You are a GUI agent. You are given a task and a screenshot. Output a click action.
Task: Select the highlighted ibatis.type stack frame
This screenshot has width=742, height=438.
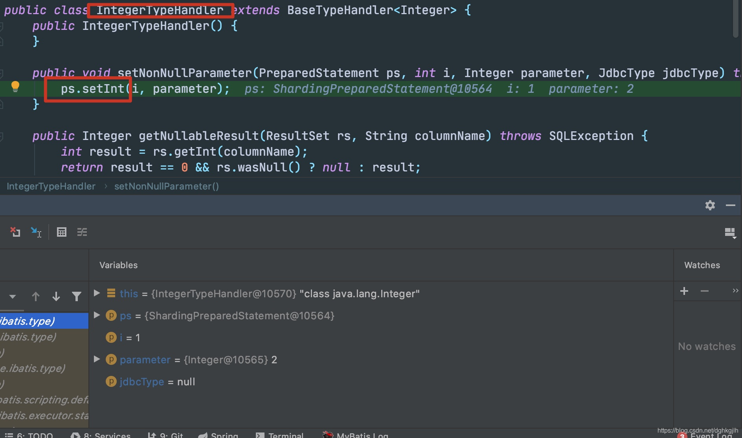[x=44, y=321]
